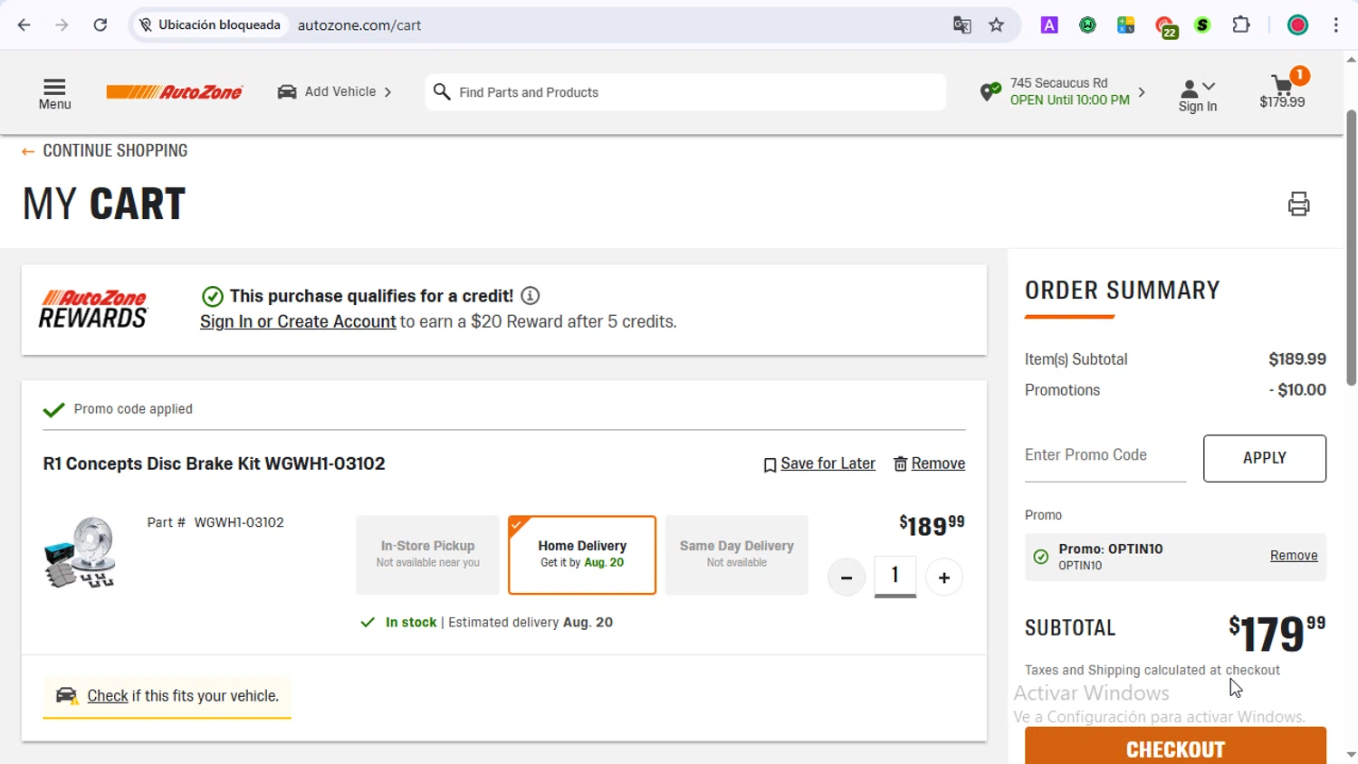Viewport: 1358px width, 764px height.
Task: Select In-Store Pickup option
Action: pos(427,555)
